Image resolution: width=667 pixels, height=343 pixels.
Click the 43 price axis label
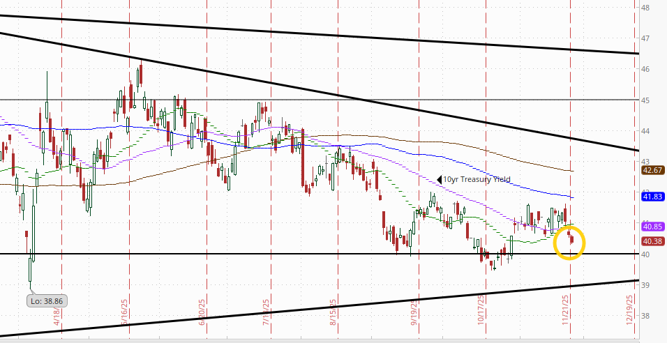point(645,162)
